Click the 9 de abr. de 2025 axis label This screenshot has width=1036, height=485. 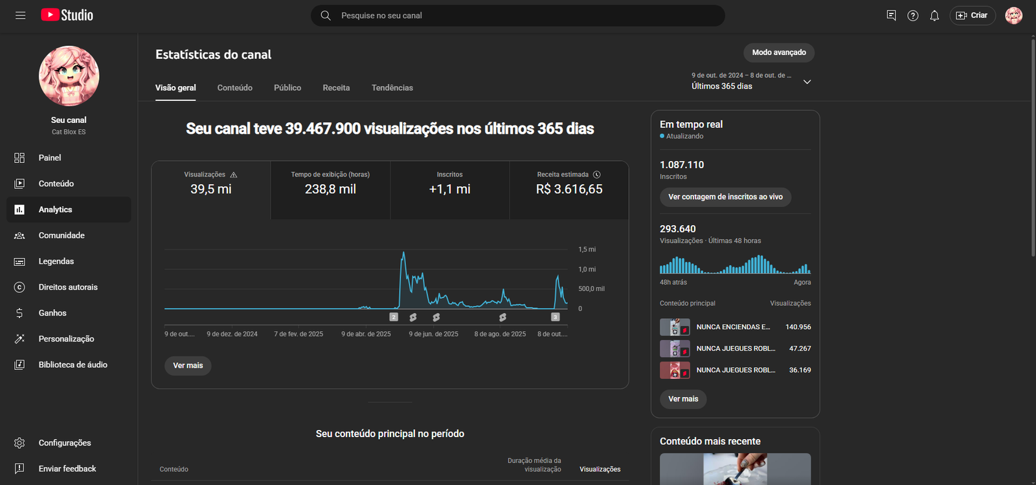tap(366, 334)
